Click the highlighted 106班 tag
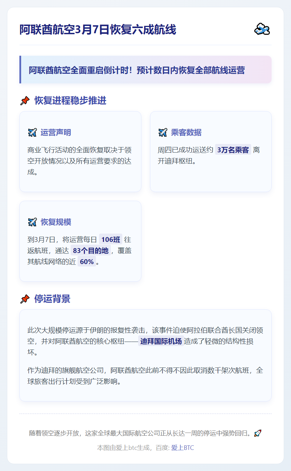Screen dimensions: 291x471 click(x=111, y=239)
